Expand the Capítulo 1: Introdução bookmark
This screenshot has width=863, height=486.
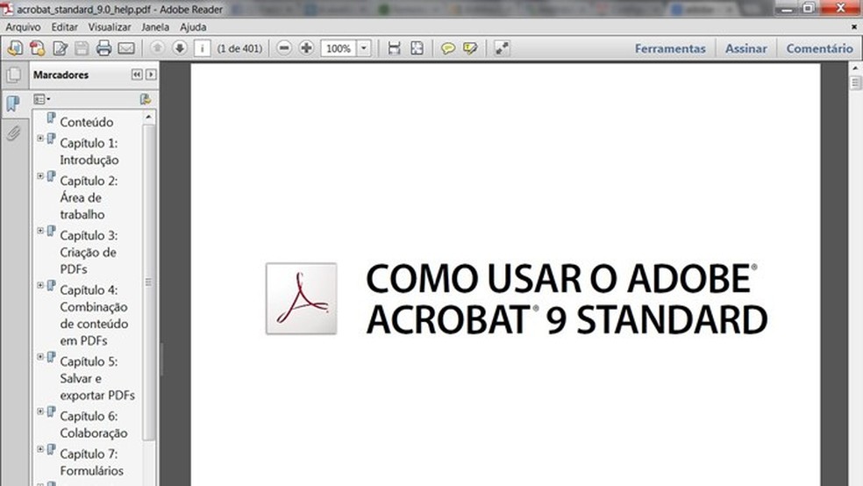click(x=40, y=138)
